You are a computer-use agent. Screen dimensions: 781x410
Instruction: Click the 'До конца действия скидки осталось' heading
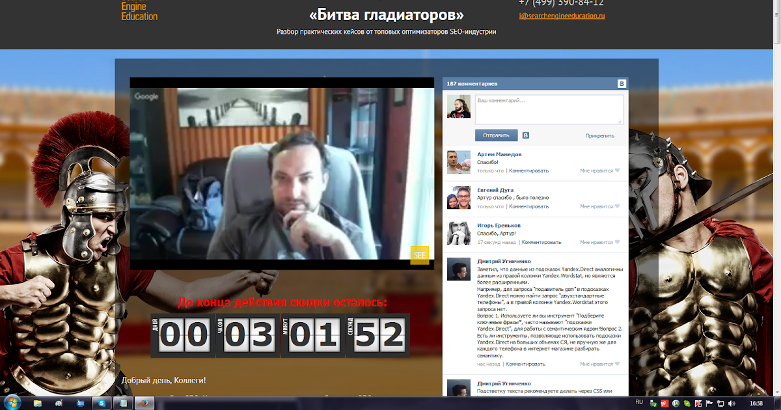pyautogui.click(x=282, y=302)
